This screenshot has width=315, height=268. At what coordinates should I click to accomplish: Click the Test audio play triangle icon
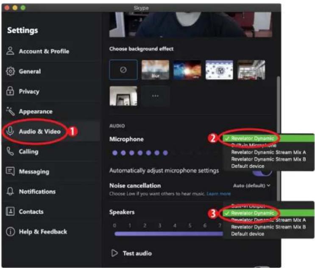(x=114, y=253)
